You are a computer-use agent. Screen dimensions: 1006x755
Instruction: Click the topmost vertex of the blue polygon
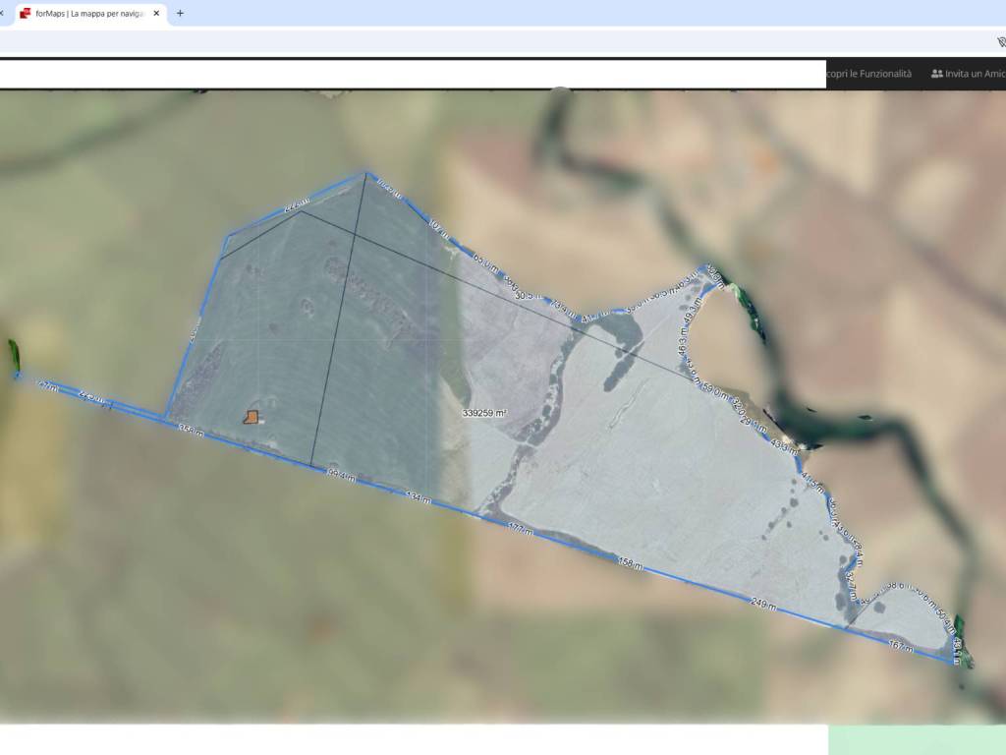tap(366, 174)
